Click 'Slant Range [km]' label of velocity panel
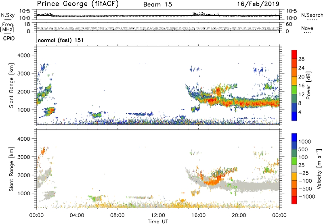323x224 pixels. click(x=11, y=169)
